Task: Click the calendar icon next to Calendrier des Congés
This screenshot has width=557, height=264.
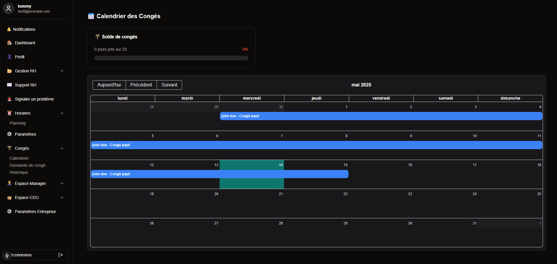Action: pos(91,16)
